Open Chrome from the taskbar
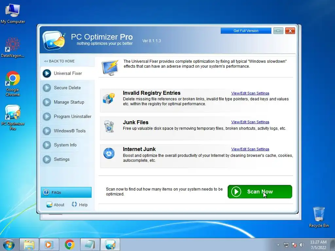 point(69,244)
